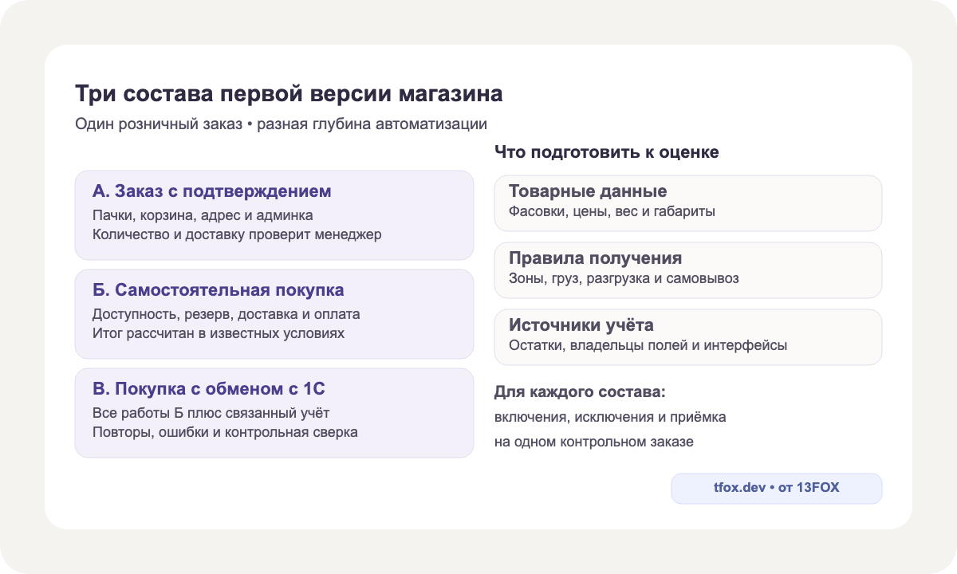Click text 'на одном контрольном заказе'
Viewport: 957px width, 574px height.
pos(594,441)
